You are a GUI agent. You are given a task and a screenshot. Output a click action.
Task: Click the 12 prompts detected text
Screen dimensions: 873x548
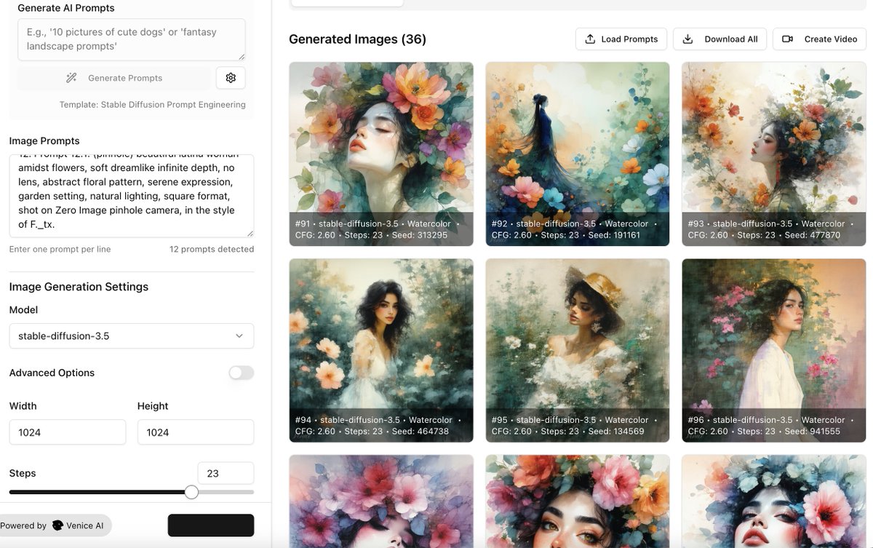212,249
